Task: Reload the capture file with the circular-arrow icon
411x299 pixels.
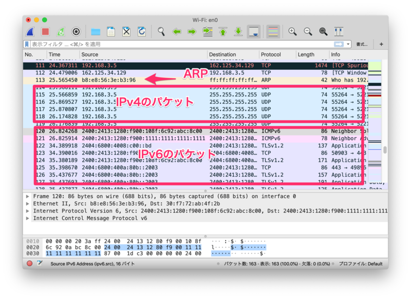Action: (142, 32)
